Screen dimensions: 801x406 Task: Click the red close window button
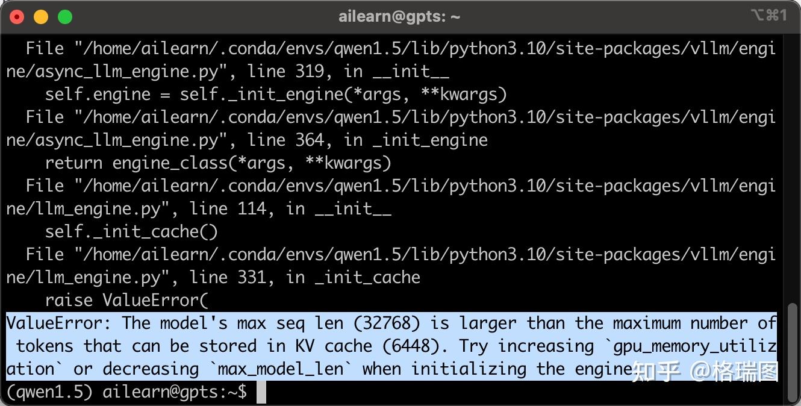click(x=17, y=17)
